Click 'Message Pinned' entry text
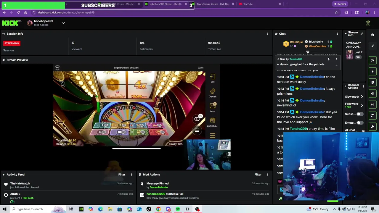This screenshot has width=379, height=213. (x=158, y=183)
